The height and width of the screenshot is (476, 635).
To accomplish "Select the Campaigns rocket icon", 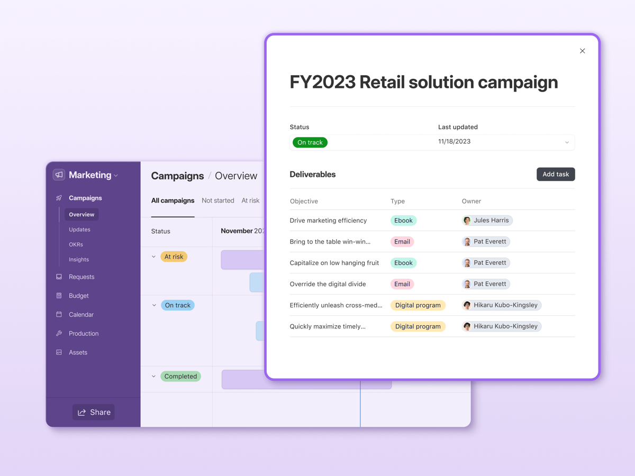I will pyautogui.click(x=59, y=198).
